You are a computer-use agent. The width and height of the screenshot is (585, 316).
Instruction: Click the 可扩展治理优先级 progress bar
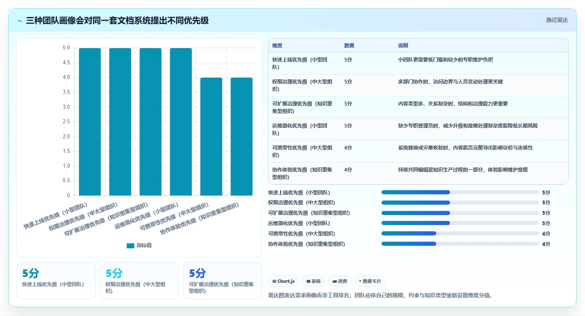pos(460,213)
